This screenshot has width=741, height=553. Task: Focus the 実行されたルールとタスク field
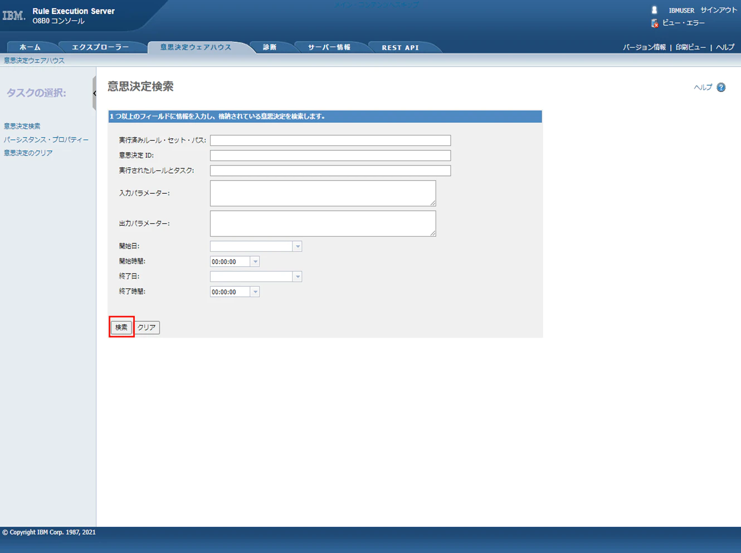330,170
